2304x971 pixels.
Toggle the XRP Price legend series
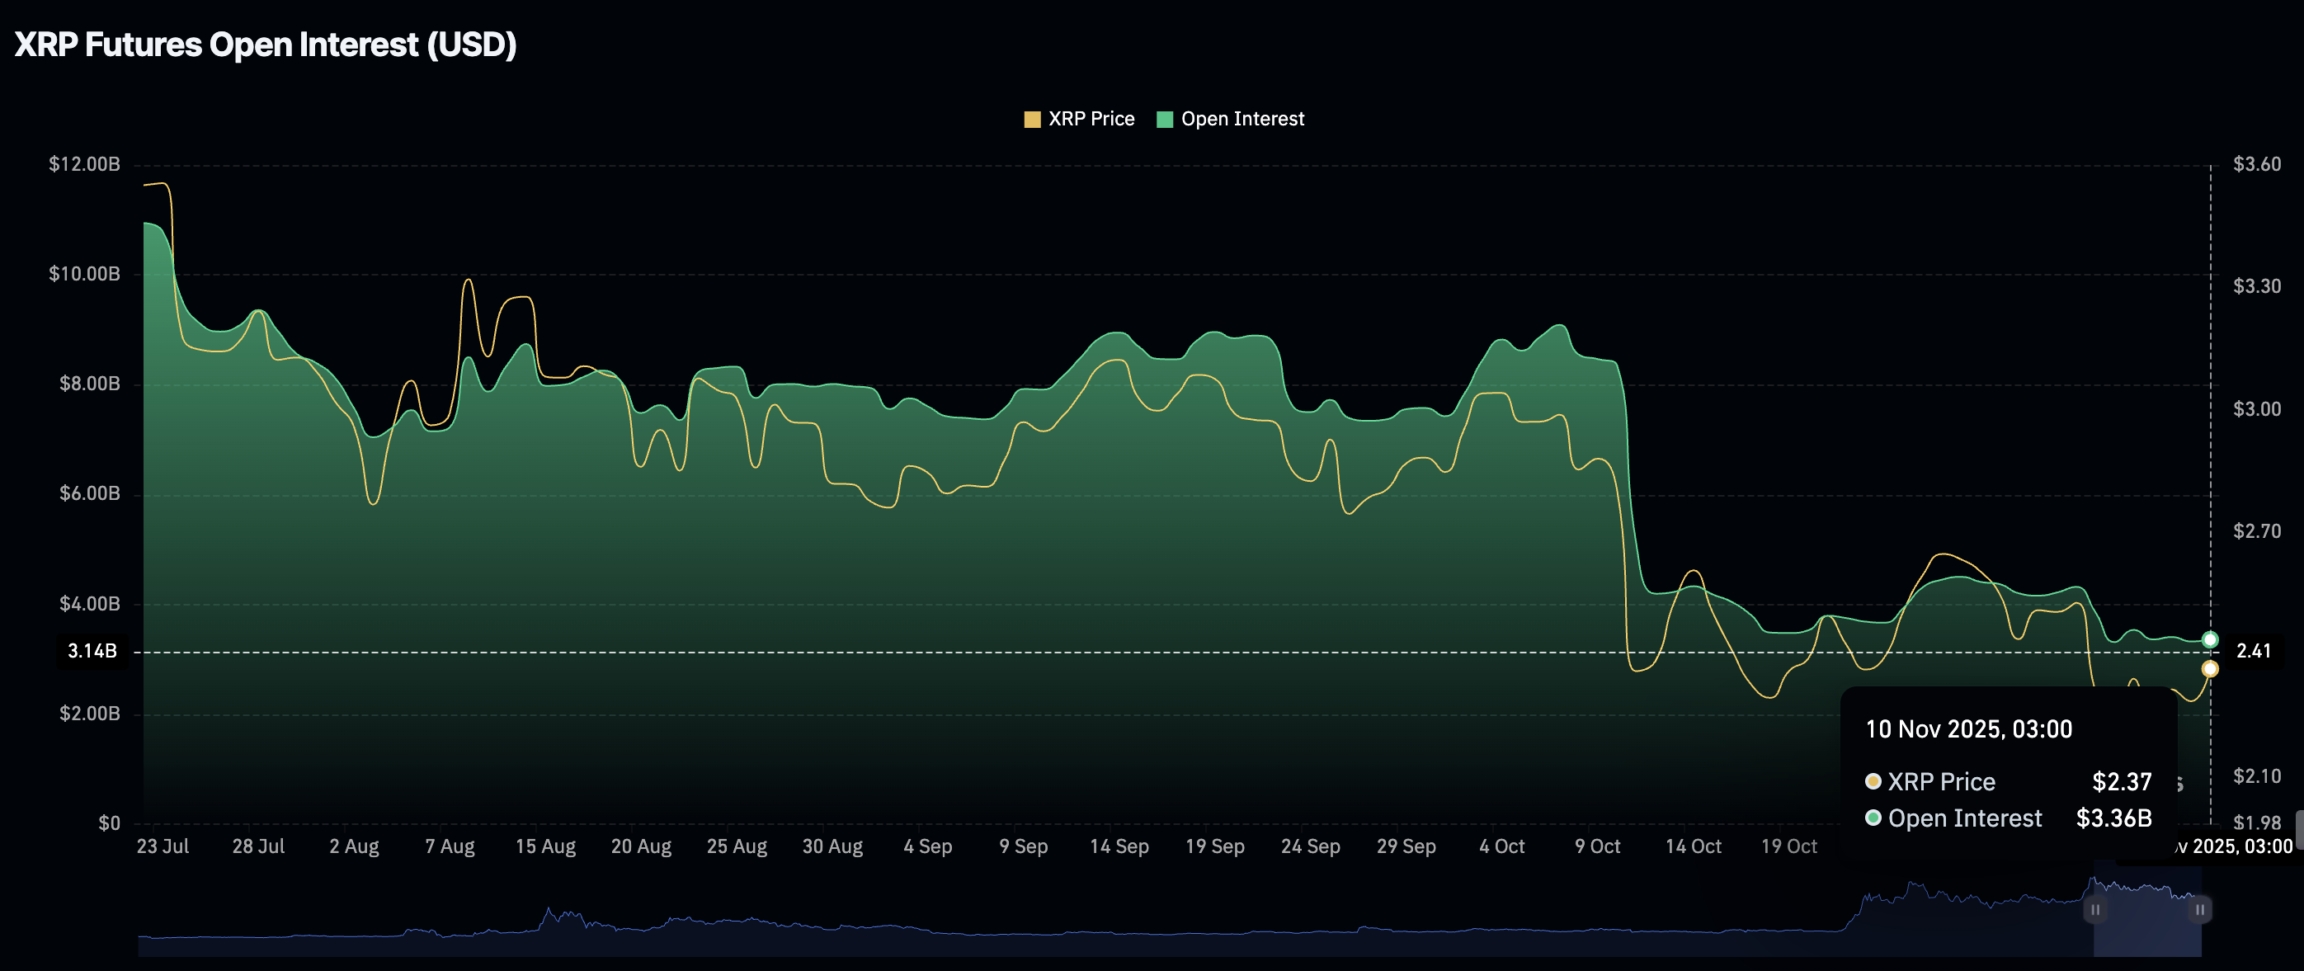pyautogui.click(x=1091, y=119)
